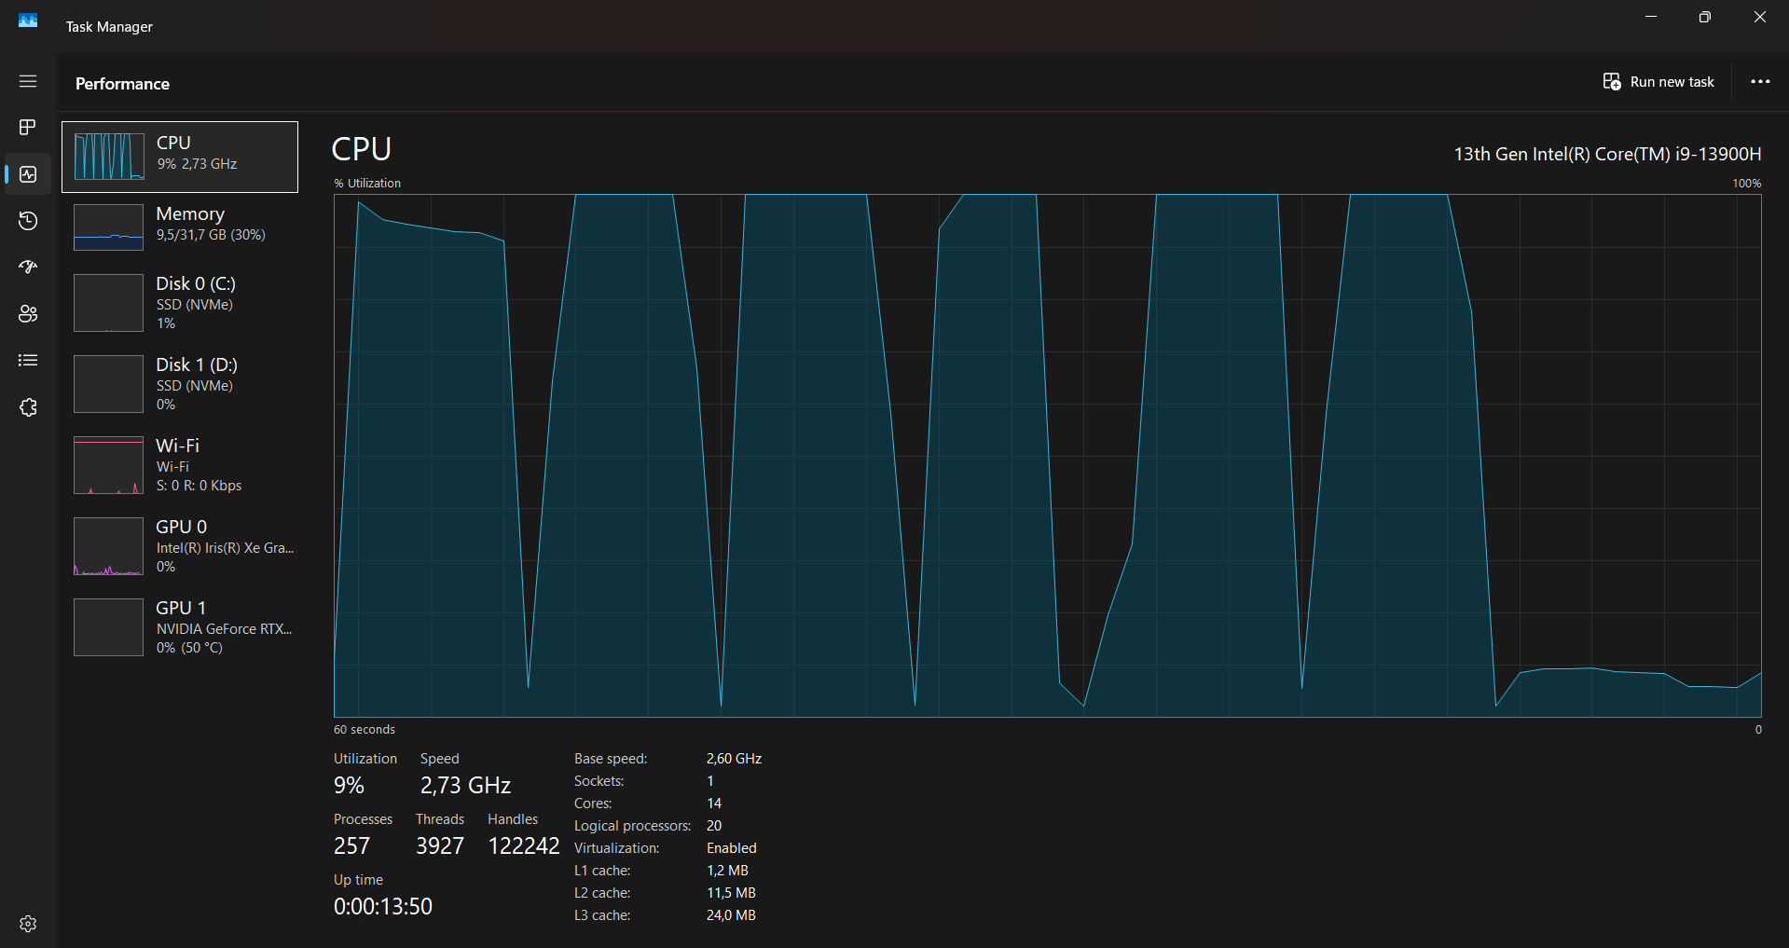
Task: Click the Utilization 9% value
Action: click(349, 786)
